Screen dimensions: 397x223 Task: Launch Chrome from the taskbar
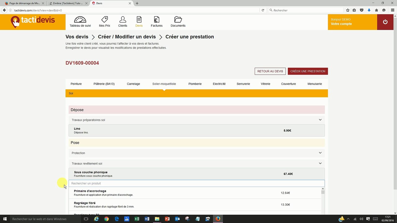(106, 219)
